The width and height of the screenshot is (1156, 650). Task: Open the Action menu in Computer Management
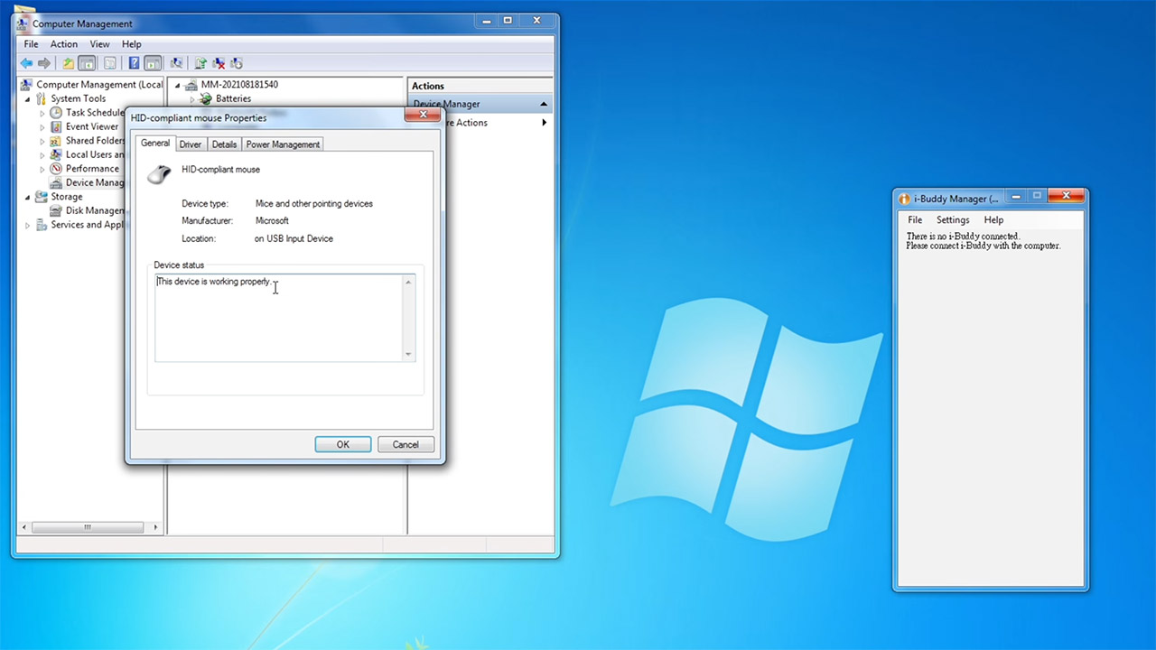tap(64, 44)
